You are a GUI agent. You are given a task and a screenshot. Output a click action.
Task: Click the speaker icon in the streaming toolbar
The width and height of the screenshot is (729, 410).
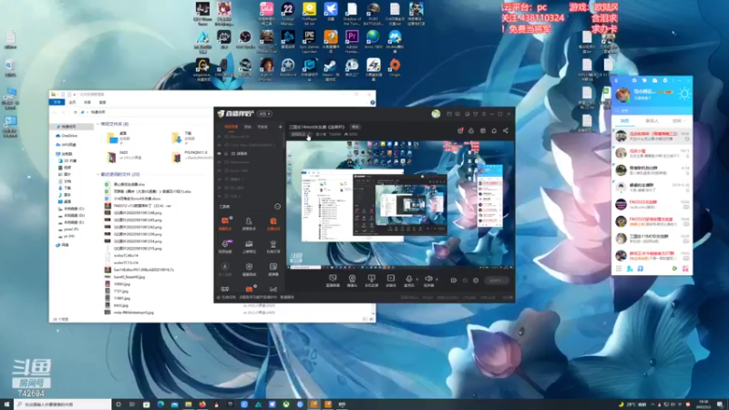[428, 279]
